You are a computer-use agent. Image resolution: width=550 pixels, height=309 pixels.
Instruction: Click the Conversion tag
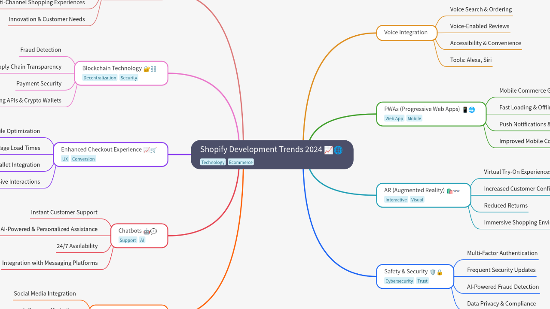point(83,159)
